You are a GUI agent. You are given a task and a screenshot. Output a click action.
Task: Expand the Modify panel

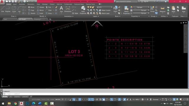(43, 16)
